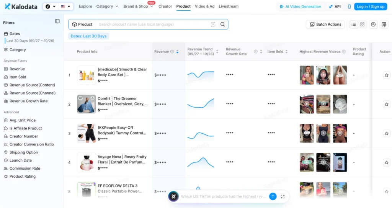Sort by Revenue Trend column
This screenshot has width=392, height=208.
pos(217,52)
